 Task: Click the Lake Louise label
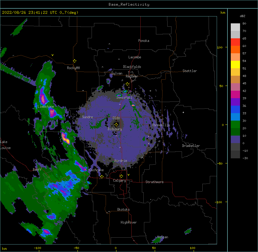pos(5,145)
